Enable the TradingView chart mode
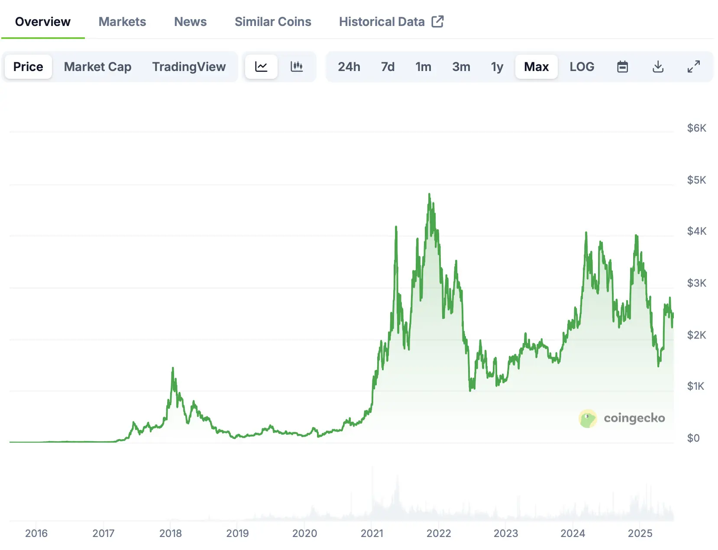The width and height of the screenshot is (718, 550). pyautogui.click(x=189, y=67)
